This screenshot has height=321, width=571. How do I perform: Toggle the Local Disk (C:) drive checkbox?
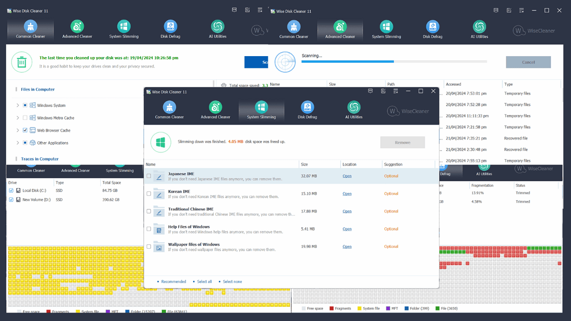11,191
